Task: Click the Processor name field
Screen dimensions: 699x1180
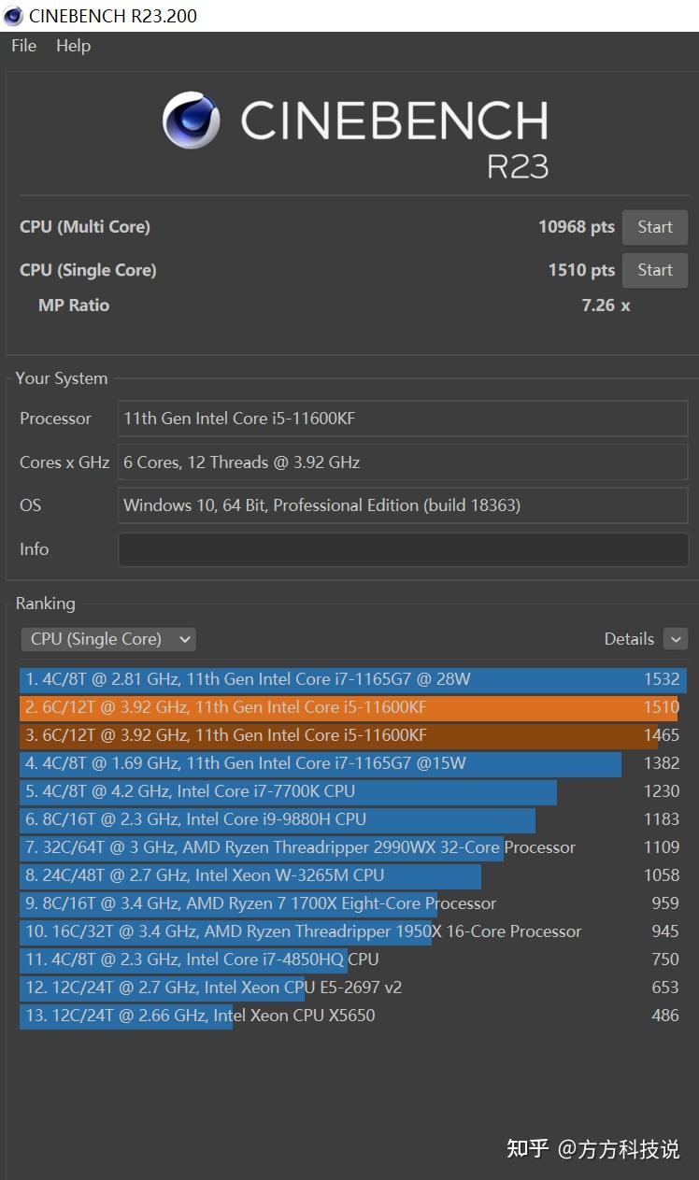Action: 402,419
